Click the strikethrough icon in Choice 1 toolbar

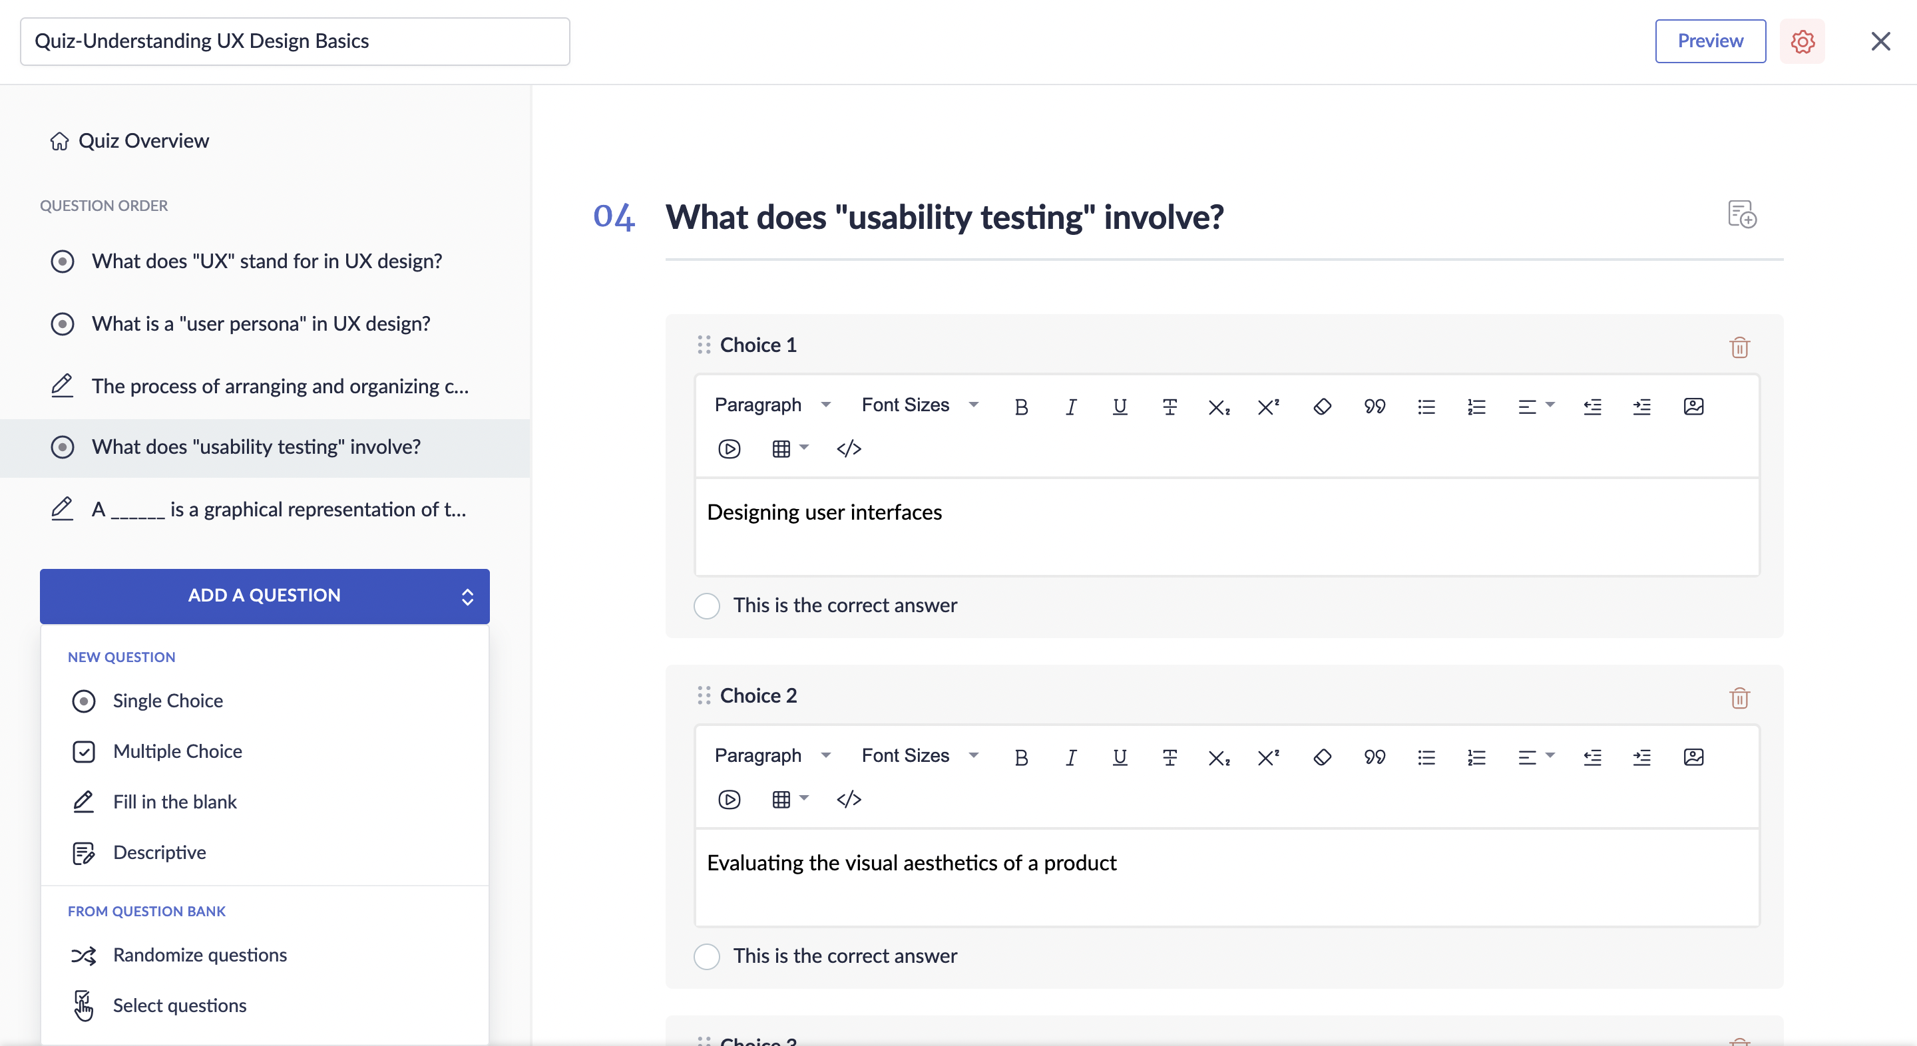[1168, 406]
